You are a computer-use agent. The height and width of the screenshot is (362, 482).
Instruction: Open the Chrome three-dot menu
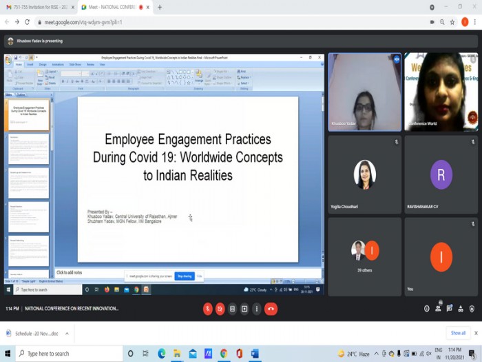coord(474,22)
